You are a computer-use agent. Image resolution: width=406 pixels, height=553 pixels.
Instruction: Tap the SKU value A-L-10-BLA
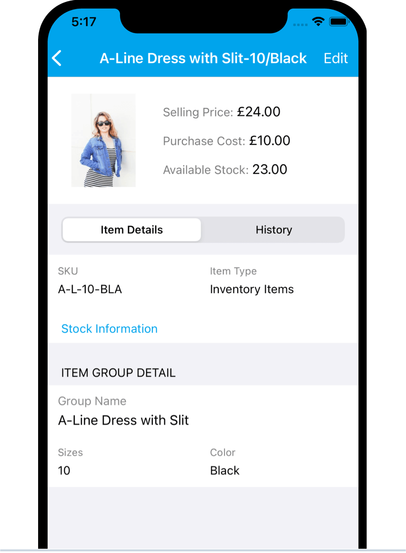90,289
